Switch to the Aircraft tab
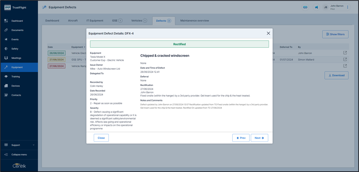The image size is (359, 172). pyautogui.click(x=73, y=20)
